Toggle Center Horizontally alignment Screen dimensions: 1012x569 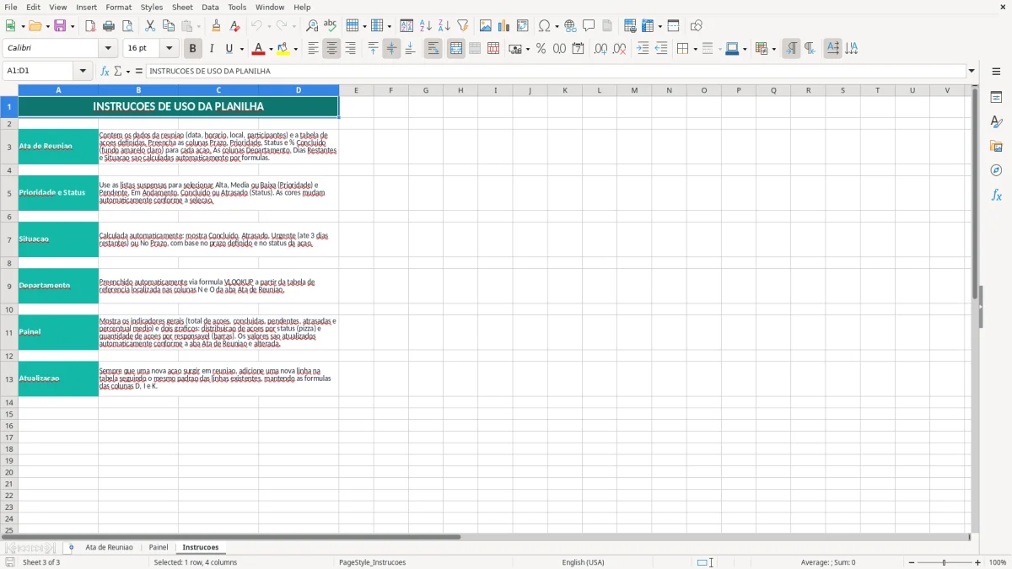click(x=331, y=49)
